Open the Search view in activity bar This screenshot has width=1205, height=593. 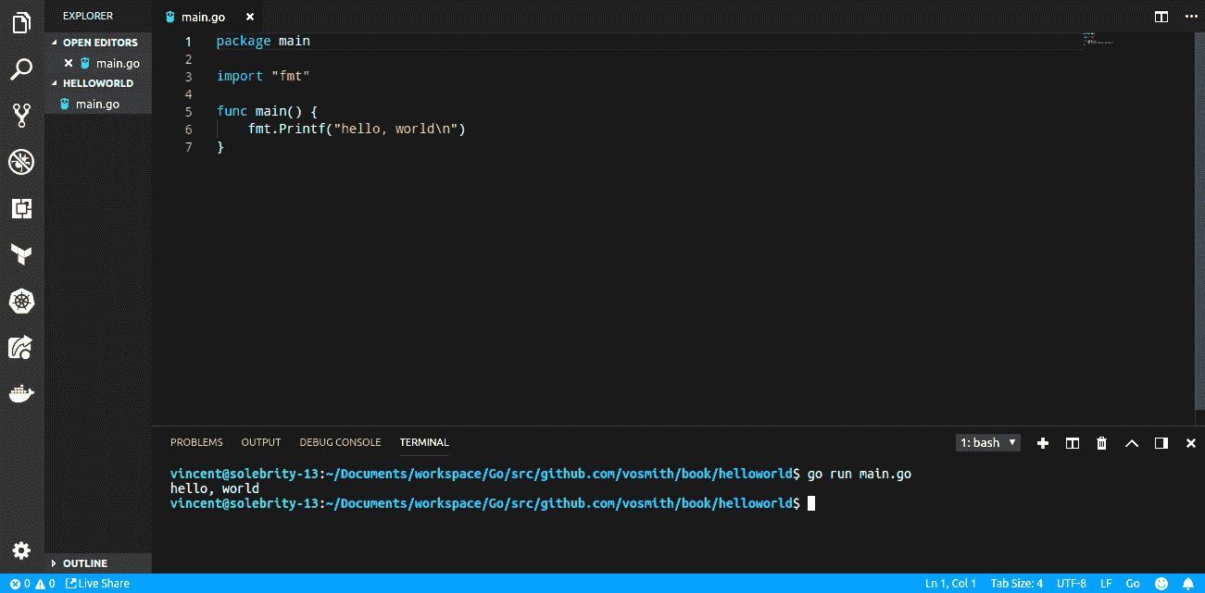[21, 69]
